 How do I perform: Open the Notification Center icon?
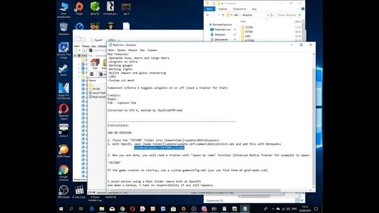coord(316,209)
